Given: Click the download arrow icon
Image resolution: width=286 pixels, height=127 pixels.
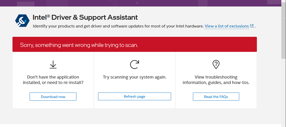Looking at the screenshot, I should point(53,65).
